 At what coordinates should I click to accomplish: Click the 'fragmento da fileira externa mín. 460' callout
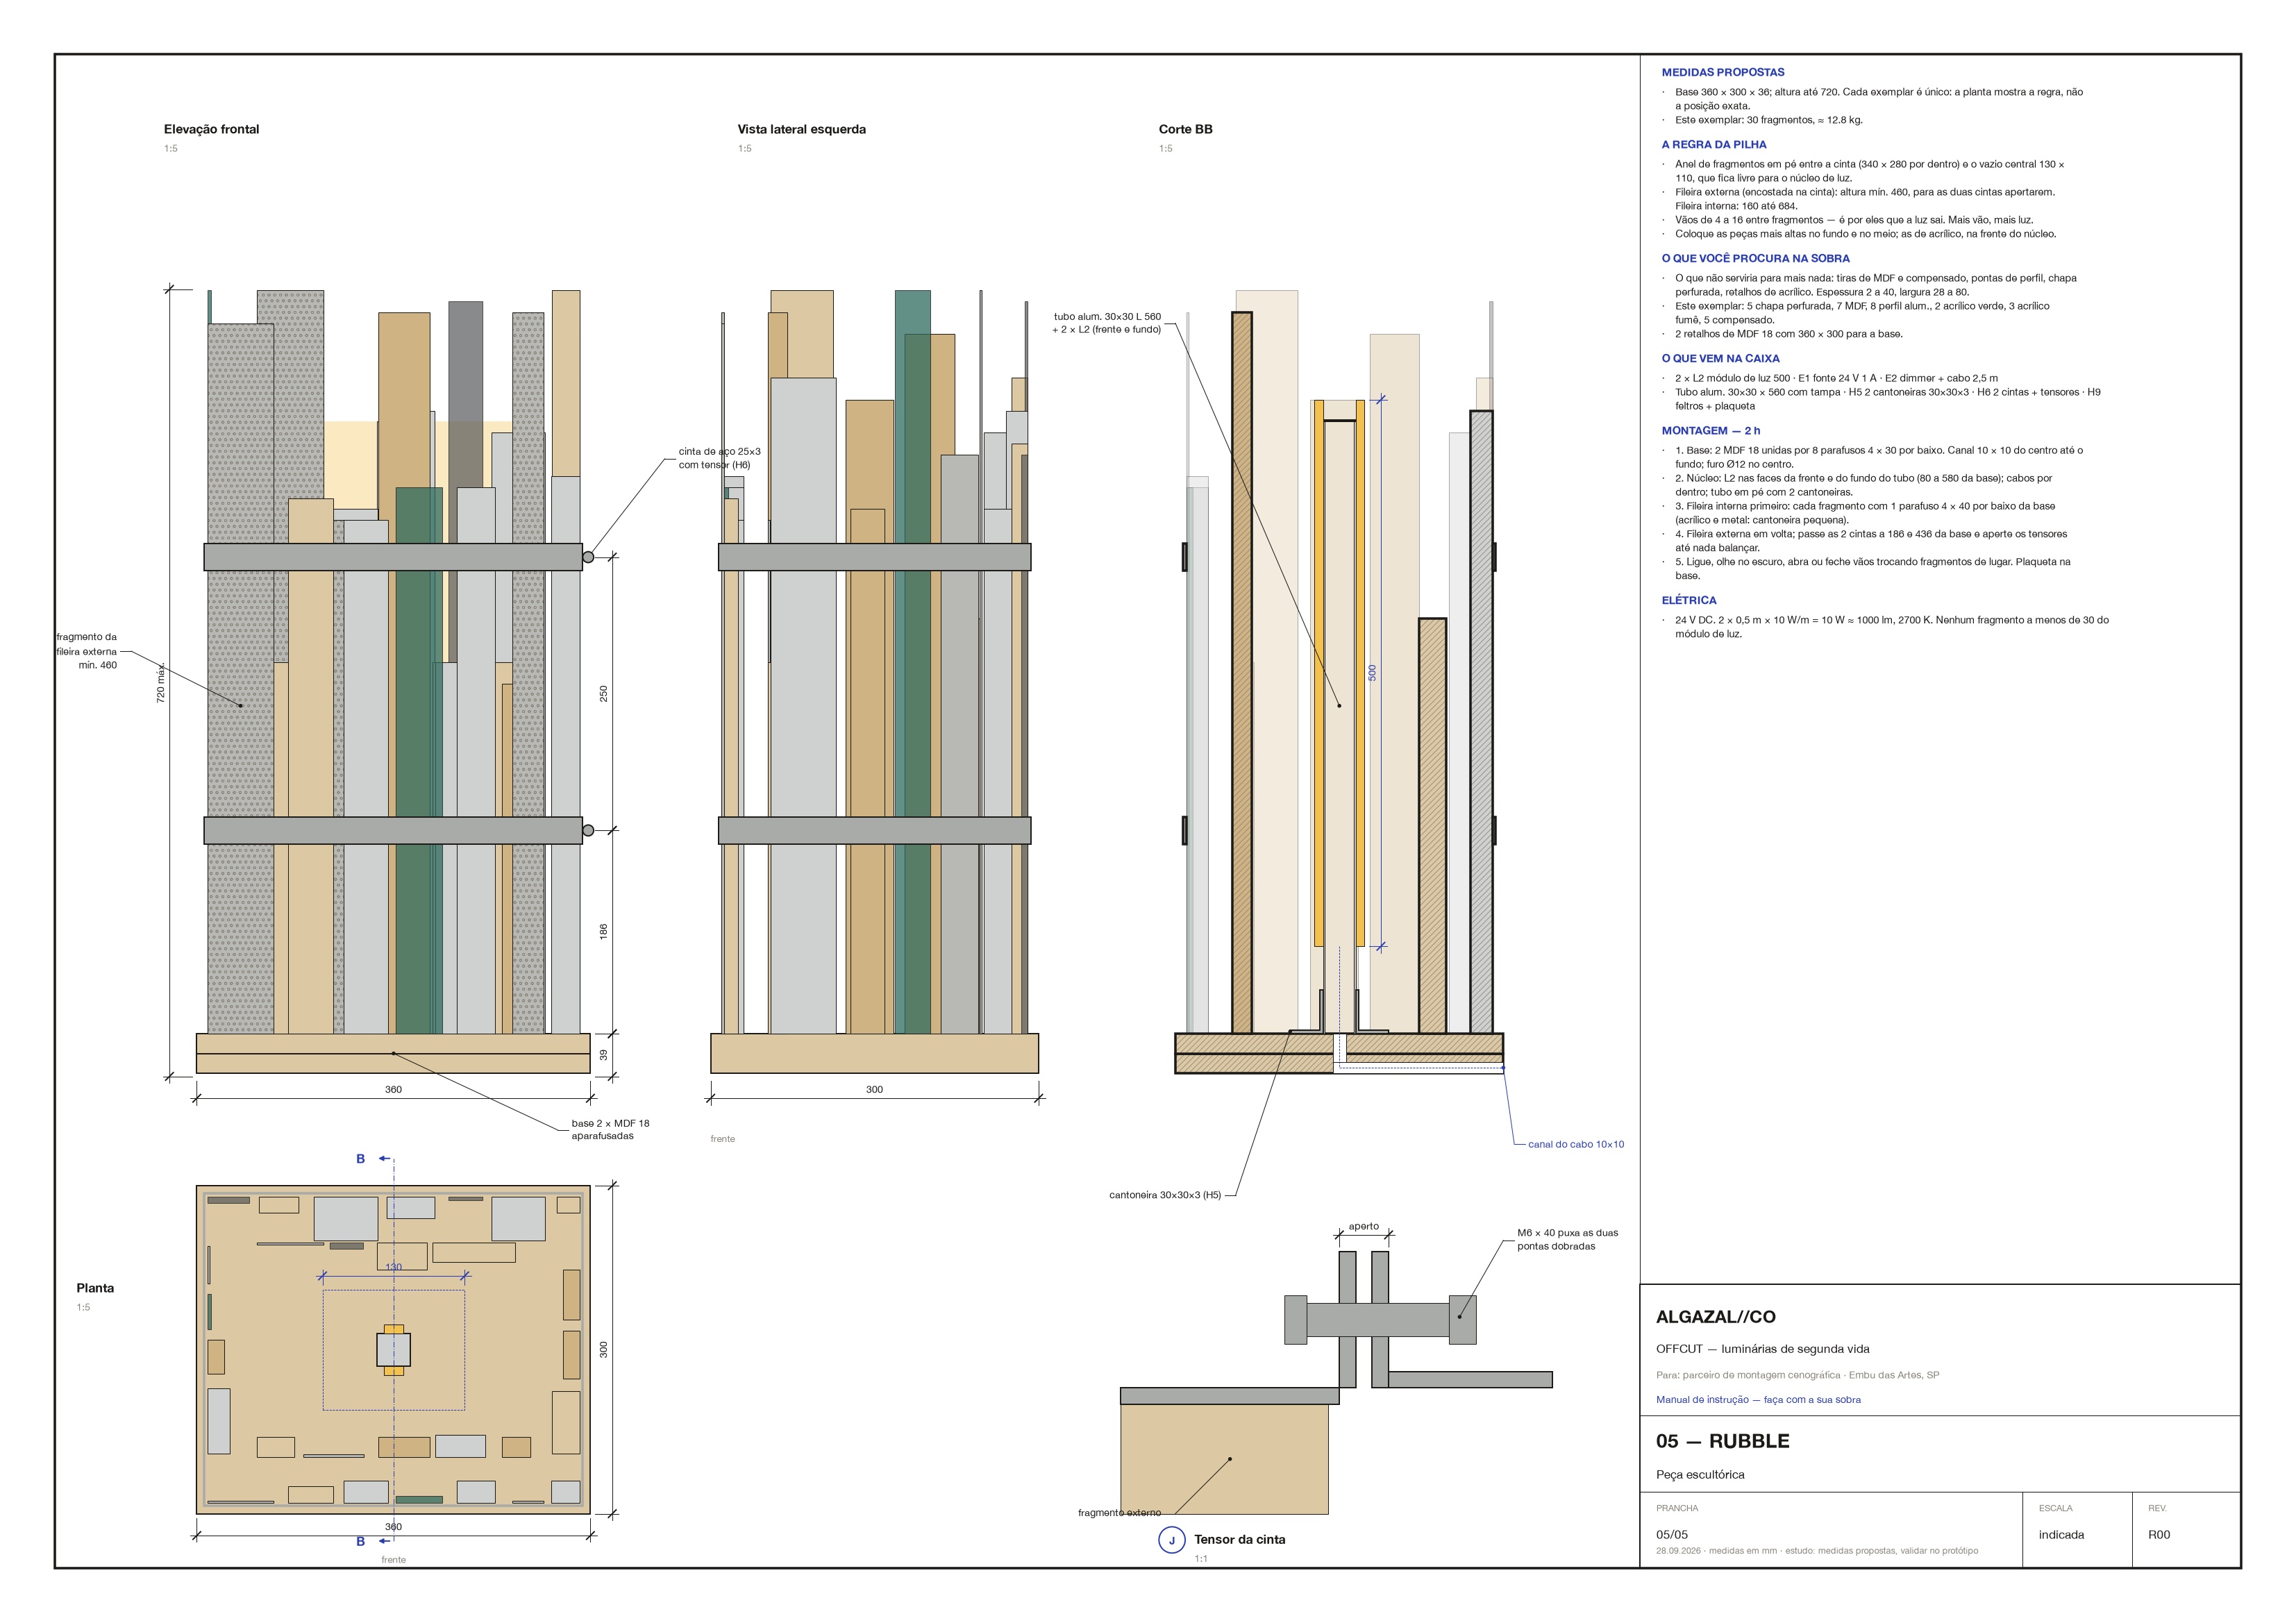[x=87, y=651]
